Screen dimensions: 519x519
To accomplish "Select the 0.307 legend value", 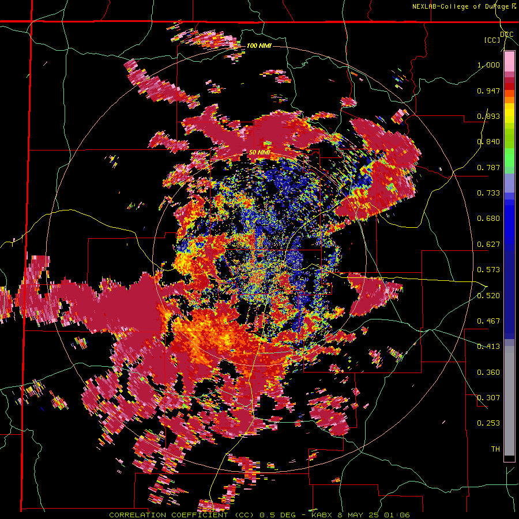I will click(x=488, y=398).
